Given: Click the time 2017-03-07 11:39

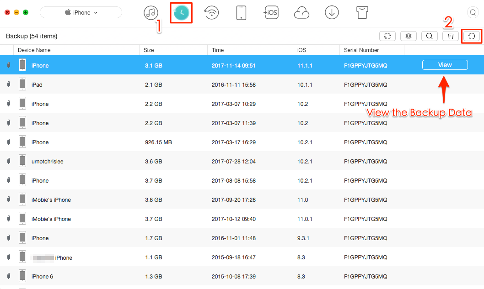Looking at the screenshot, I should (234, 123).
